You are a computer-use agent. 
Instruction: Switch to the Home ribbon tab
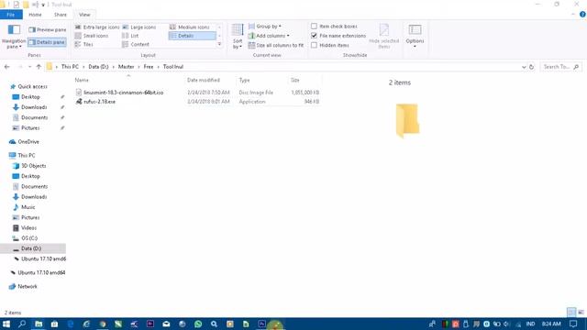(x=35, y=15)
